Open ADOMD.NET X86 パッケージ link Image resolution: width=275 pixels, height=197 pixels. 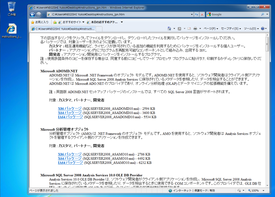pyautogui.click(x=70, y=108)
